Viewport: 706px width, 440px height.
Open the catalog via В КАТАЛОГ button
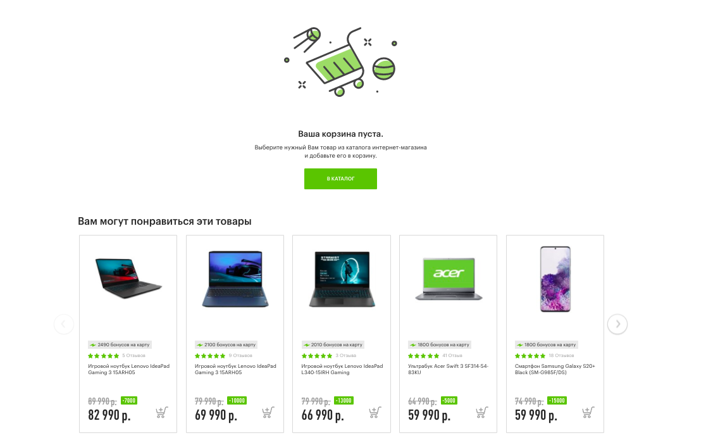click(340, 179)
